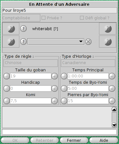Enable the Défi global ? checkbox
The image size is (119, 144).
pos(82,18)
